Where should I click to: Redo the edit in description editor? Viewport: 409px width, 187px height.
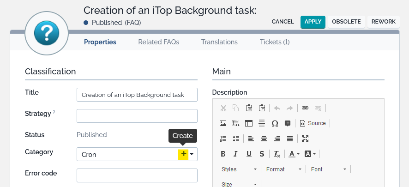(x=290, y=108)
